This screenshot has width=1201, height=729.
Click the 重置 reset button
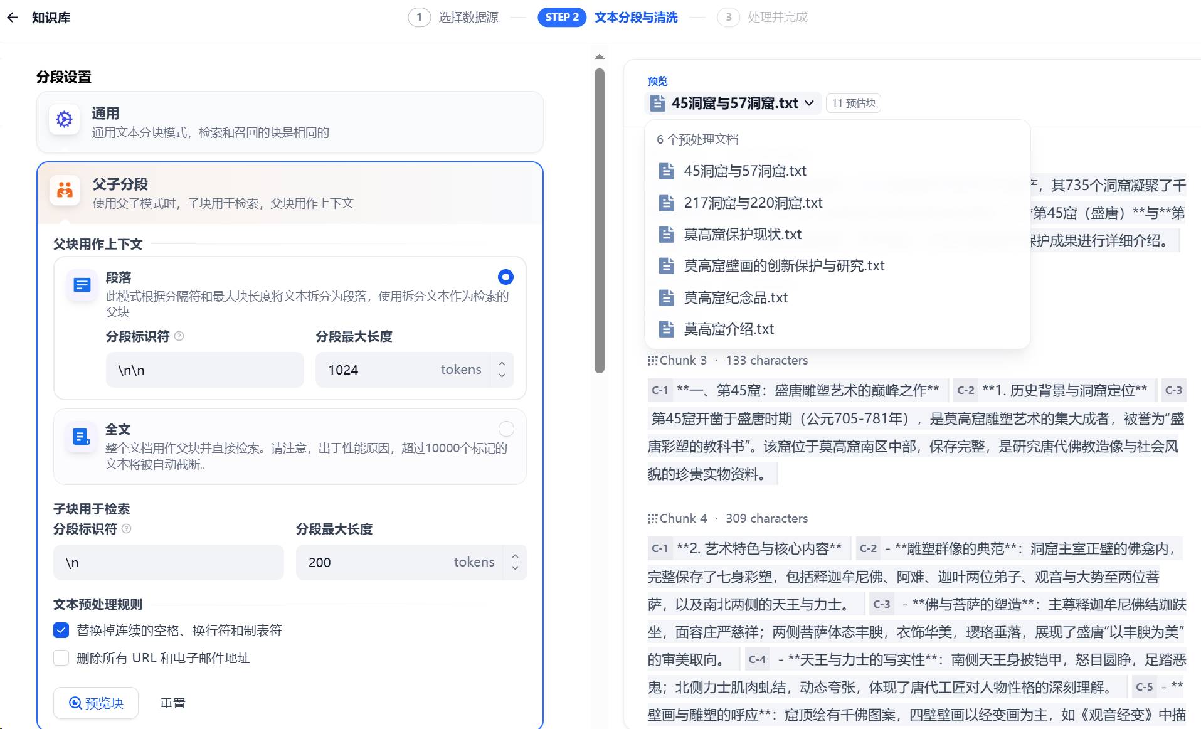pos(172,703)
